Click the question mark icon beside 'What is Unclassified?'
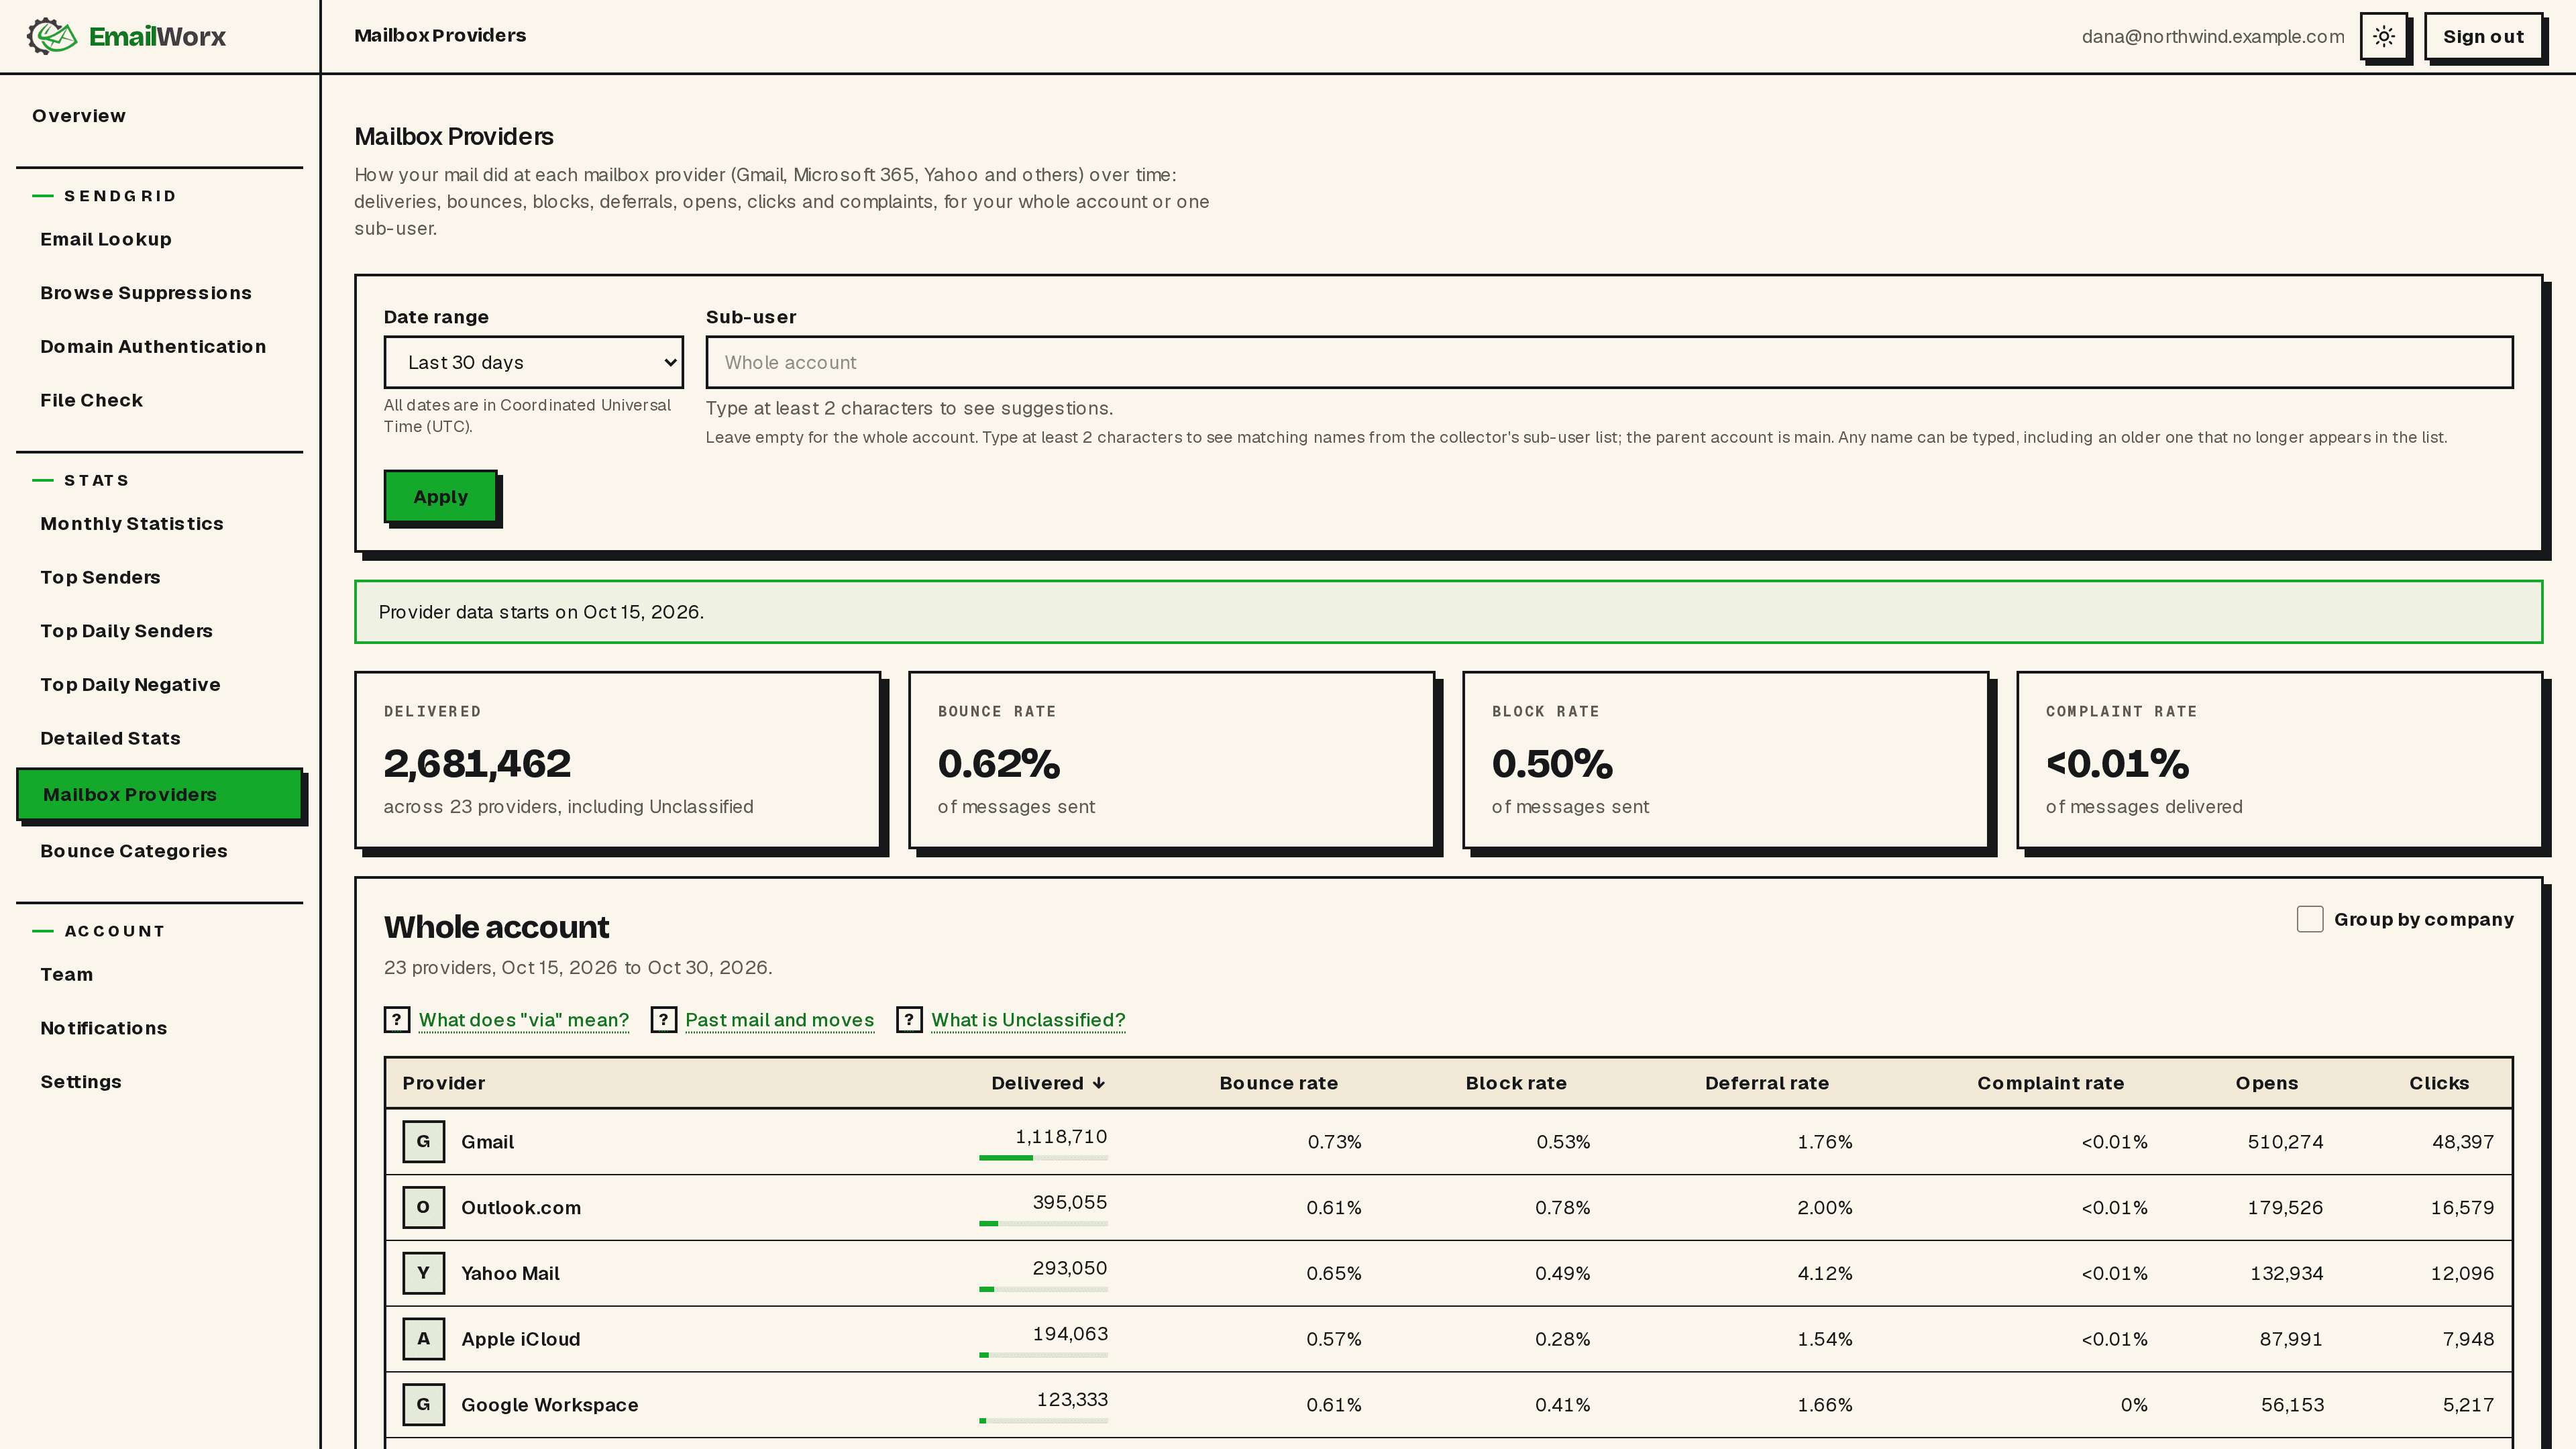 [909, 1019]
